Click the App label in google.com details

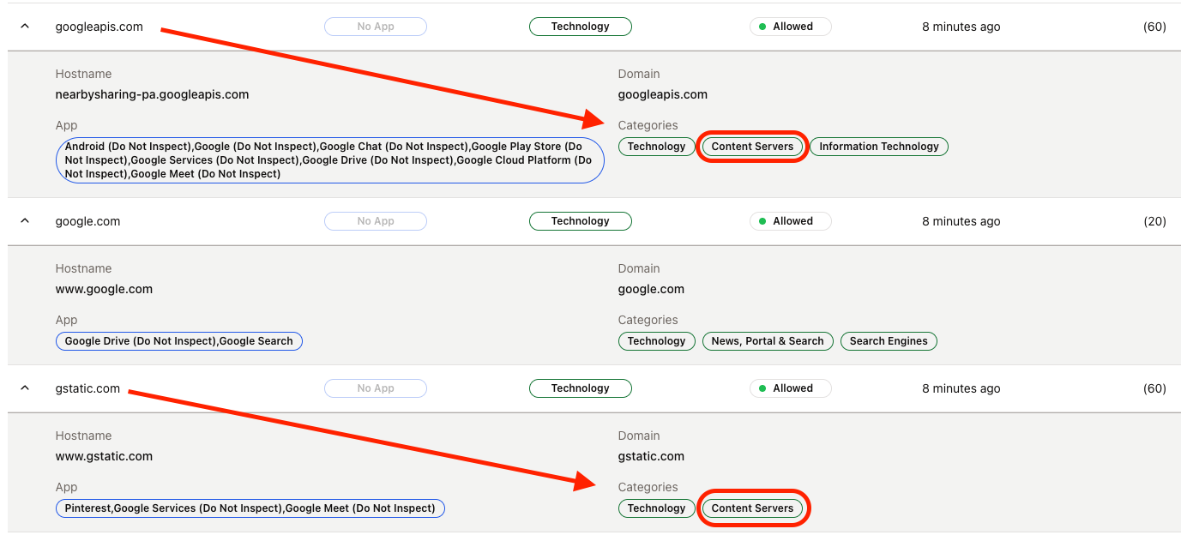pos(67,320)
